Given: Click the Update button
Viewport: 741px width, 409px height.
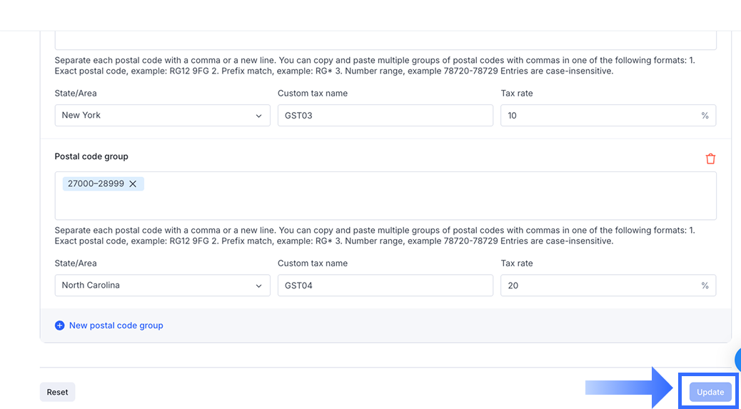Looking at the screenshot, I should tap(710, 392).
